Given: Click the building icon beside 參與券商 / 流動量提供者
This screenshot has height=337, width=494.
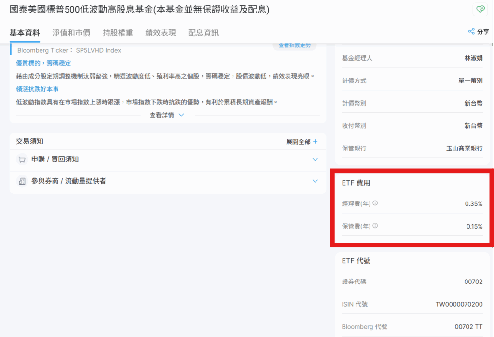Looking at the screenshot, I should (22, 181).
